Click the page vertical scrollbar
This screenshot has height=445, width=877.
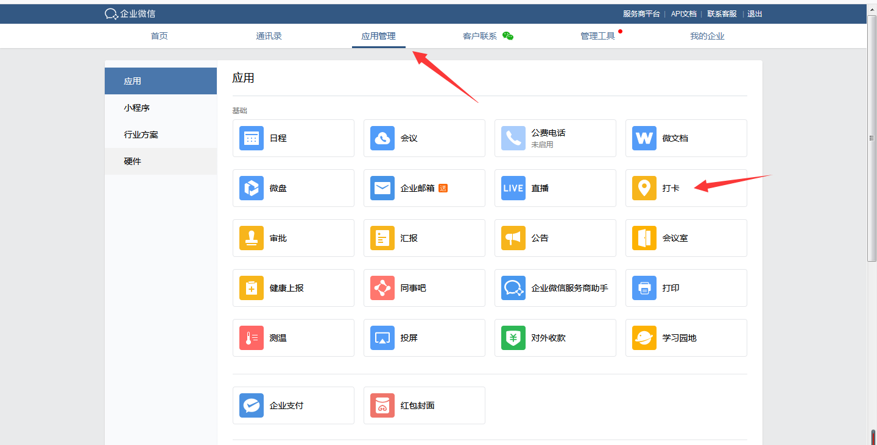pyautogui.click(x=872, y=138)
